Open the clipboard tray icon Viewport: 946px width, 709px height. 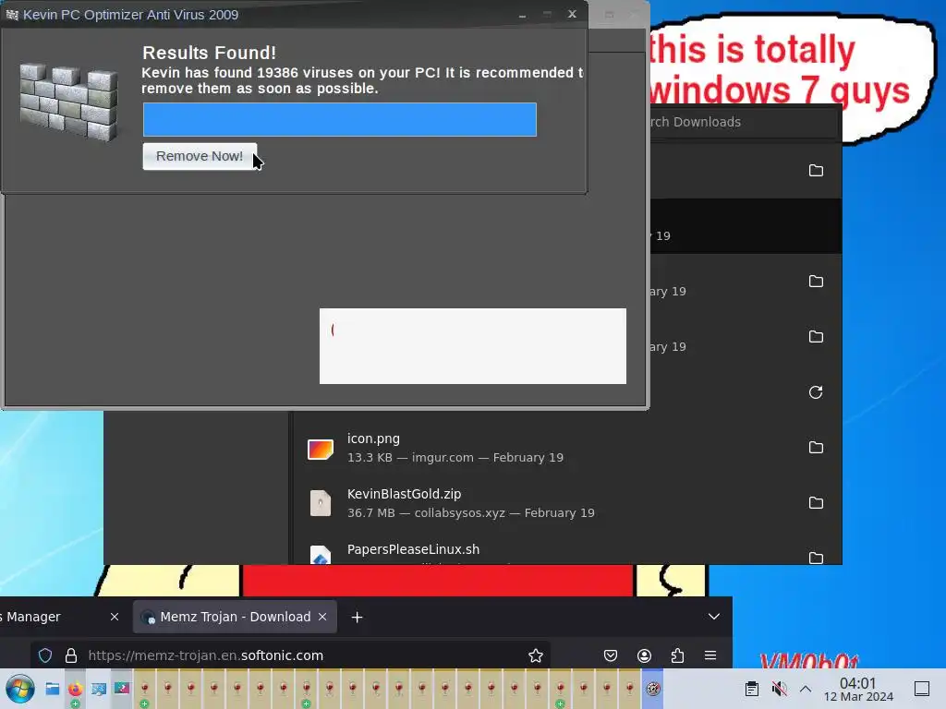(752, 689)
